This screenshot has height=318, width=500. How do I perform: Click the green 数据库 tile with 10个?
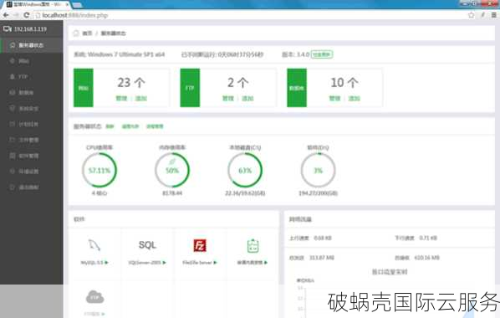tap(297, 88)
